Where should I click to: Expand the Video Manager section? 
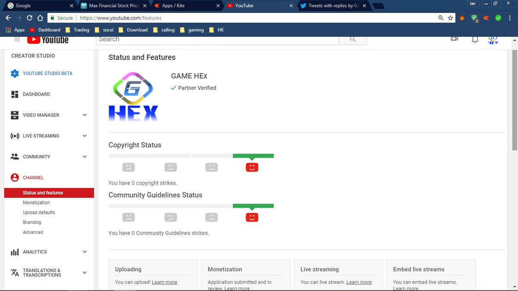(x=85, y=115)
